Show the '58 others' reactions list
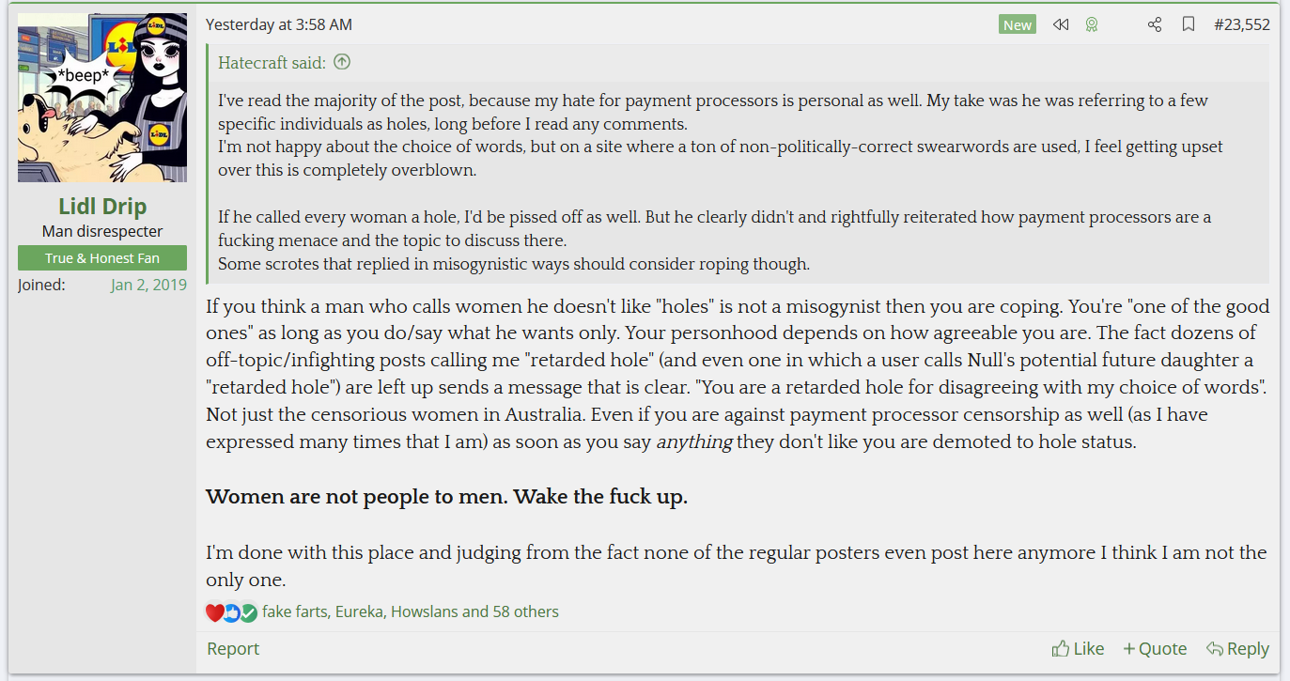Image resolution: width=1290 pixels, height=681 pixels. pyautogui.click(x=525, y=612)
